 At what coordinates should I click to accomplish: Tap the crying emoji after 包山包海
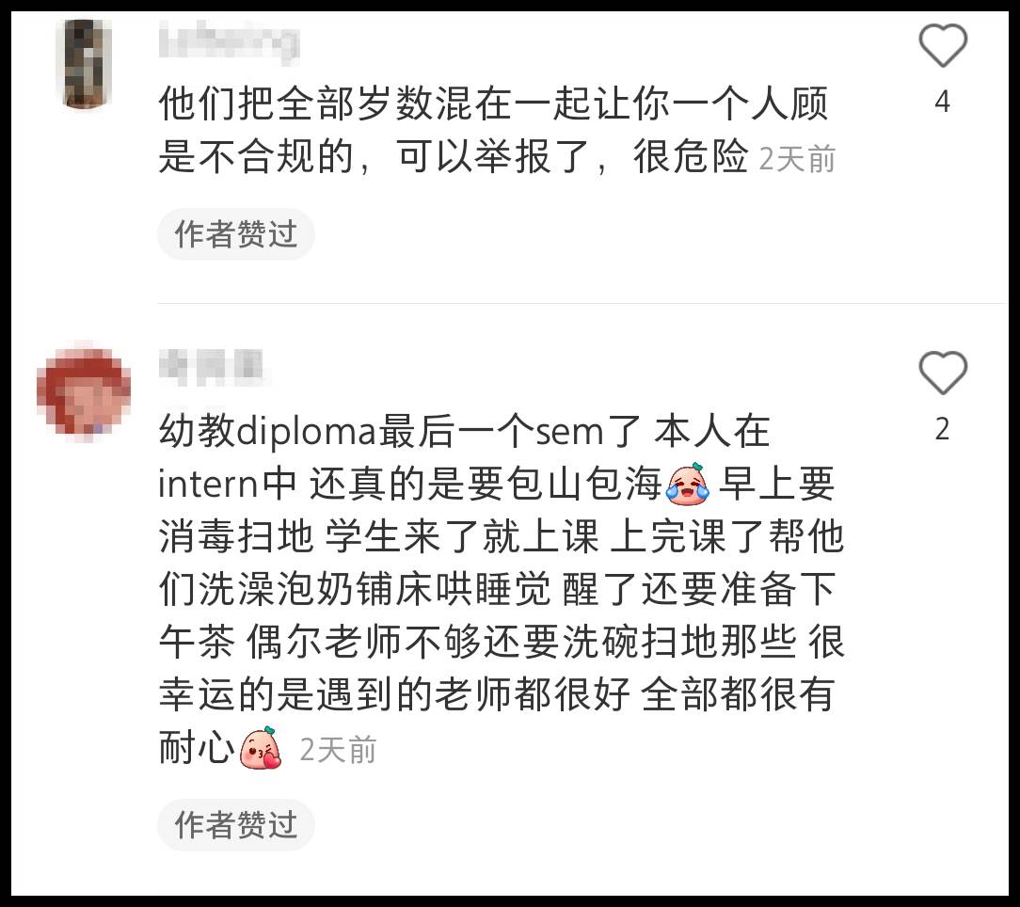tap(688, 485)
